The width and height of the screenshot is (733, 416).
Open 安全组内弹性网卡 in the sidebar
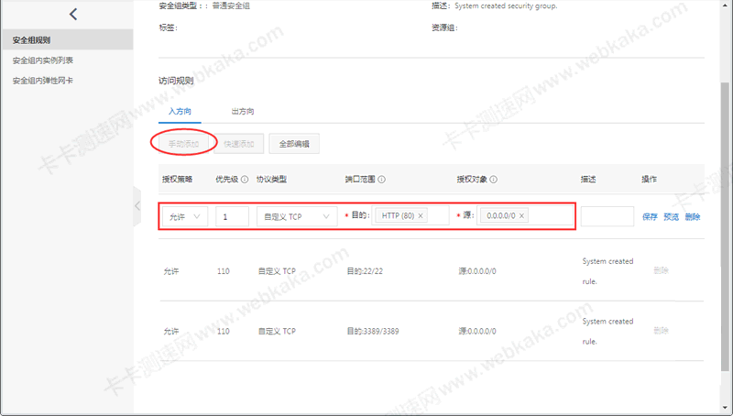(43, 81)
